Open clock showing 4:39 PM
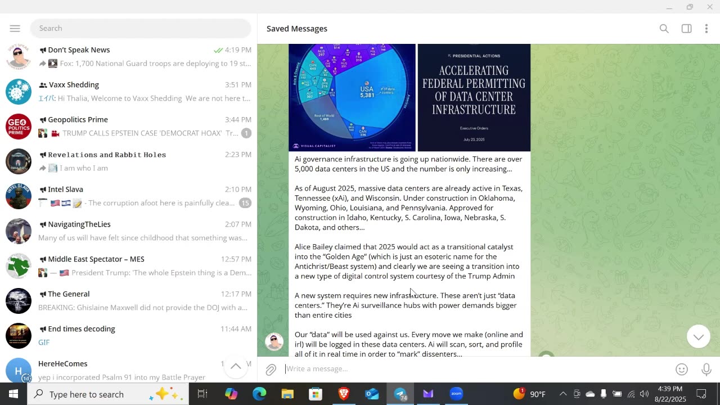720x405 pixels. point(669,394)
